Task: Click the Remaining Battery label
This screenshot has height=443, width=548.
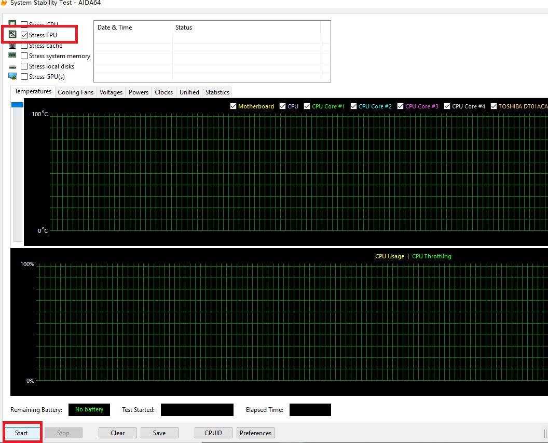Action: click(36, 410)
